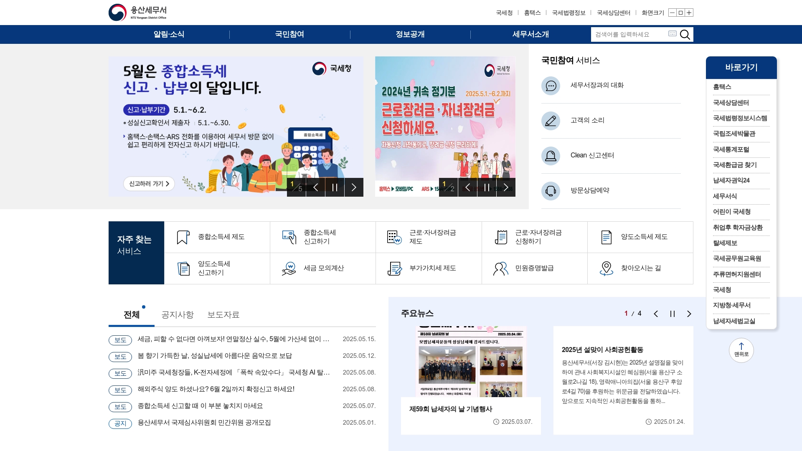Open the virtual keyboard icon in search box
The height and width of the screenshot is (451, 802).
pyautogui.click(x=672, y=33)
